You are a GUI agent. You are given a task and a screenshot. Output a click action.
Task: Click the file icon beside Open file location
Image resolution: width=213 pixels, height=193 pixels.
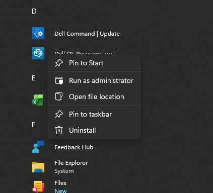[59, 96]
